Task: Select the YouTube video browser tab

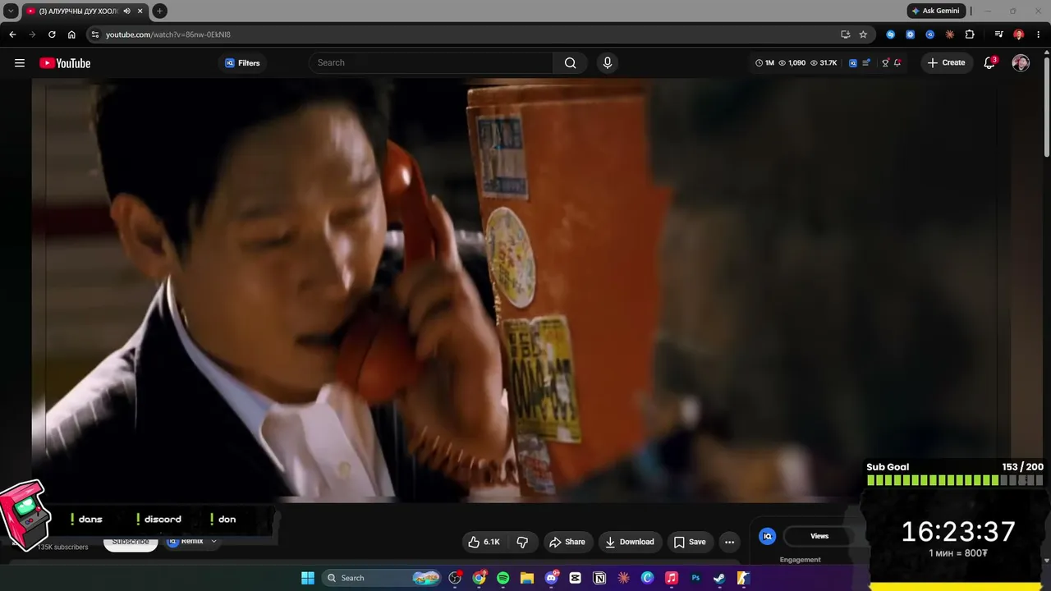Action: pyautogui.click(x=85, y=11)
